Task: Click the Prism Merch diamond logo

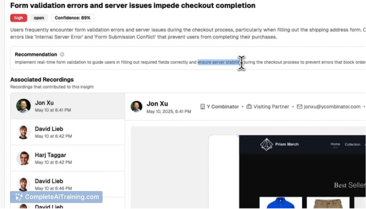Action: 267,144
